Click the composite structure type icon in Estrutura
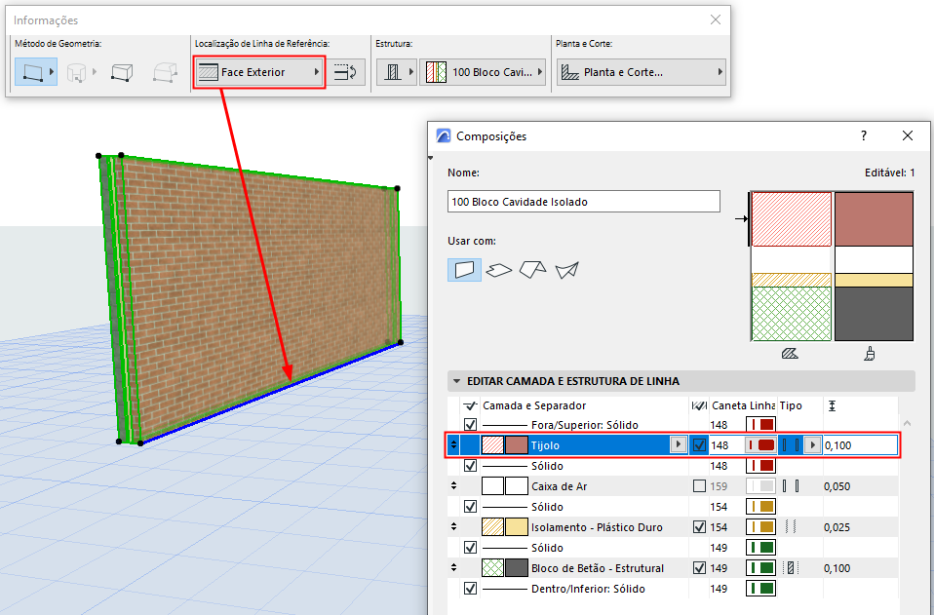Screen dimensions: 934x615 (392, 72)
